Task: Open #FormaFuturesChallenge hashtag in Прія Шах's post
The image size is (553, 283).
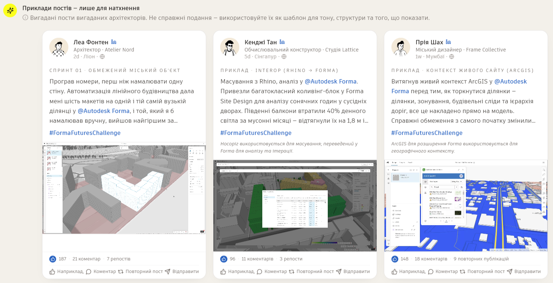Action: click(x=427, y=133)
